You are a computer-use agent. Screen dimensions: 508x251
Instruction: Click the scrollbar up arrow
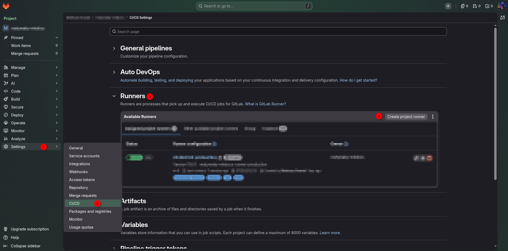point(495,25)
